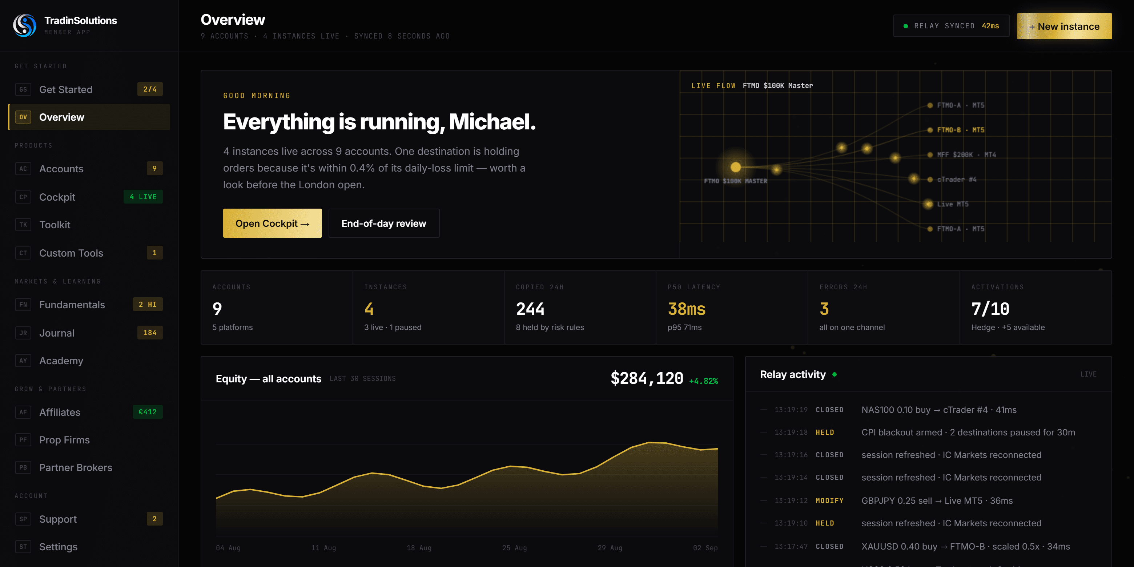Click the LIVE label in Relay activity
Image resolution: width=1134 pixels, height=567 pixels.
1088,374
